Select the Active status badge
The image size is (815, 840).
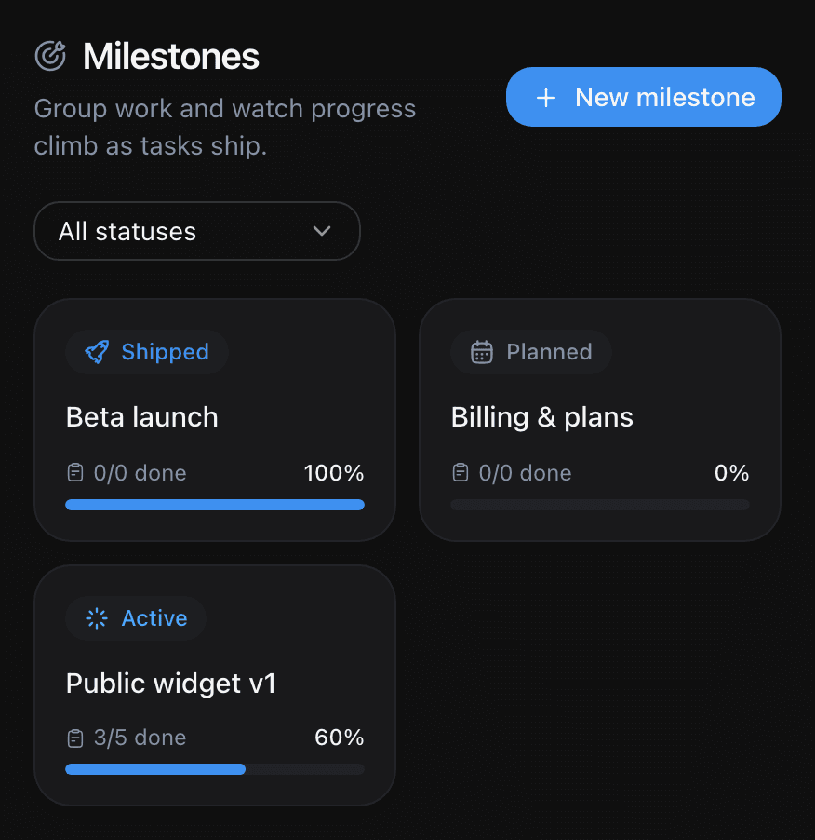click(136, 618)
